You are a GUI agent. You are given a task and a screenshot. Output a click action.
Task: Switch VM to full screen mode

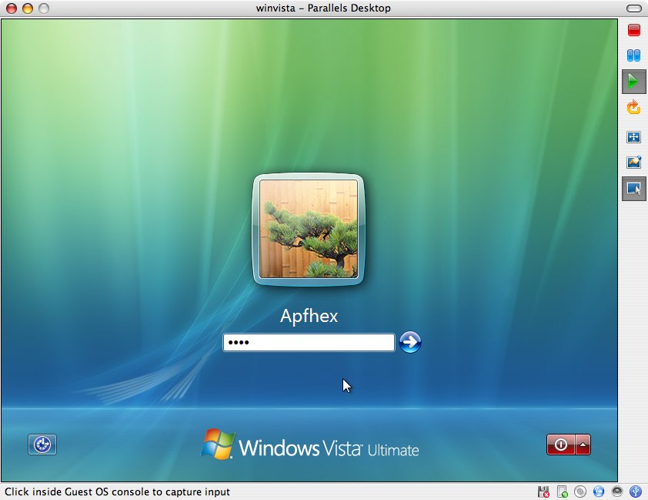pyautogui.click(x=633, y=137)
